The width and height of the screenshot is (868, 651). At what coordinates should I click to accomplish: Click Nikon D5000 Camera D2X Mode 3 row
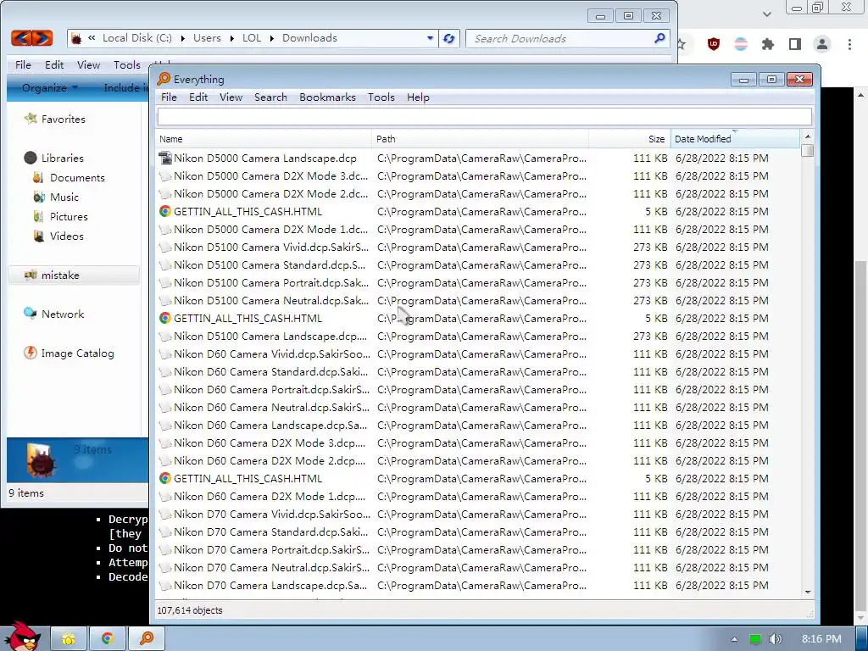(477, 176)
